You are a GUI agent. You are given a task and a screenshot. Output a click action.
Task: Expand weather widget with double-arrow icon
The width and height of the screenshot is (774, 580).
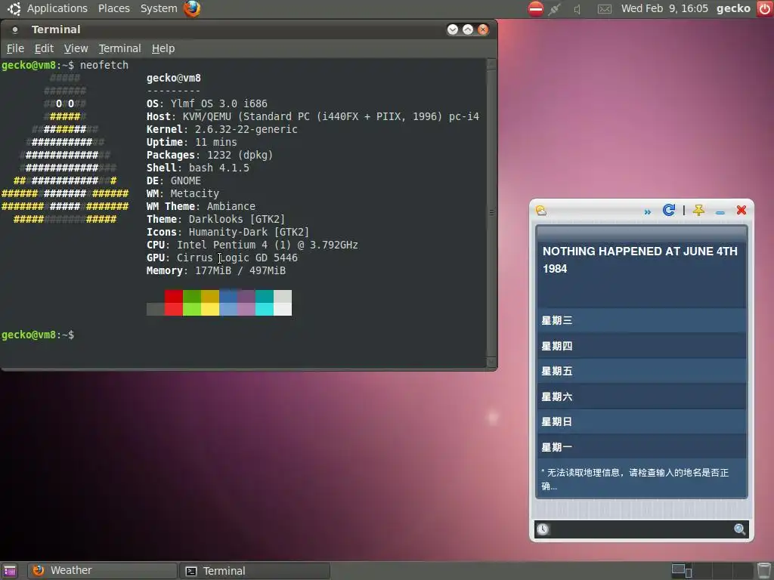(647, 212)
